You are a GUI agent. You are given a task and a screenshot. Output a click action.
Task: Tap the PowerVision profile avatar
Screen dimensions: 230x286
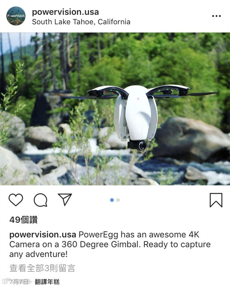tap(16, 16)
